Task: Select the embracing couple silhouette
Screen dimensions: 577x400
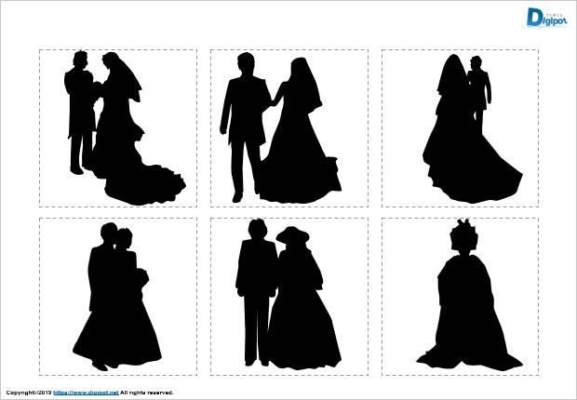Action: tap(118, 296)
